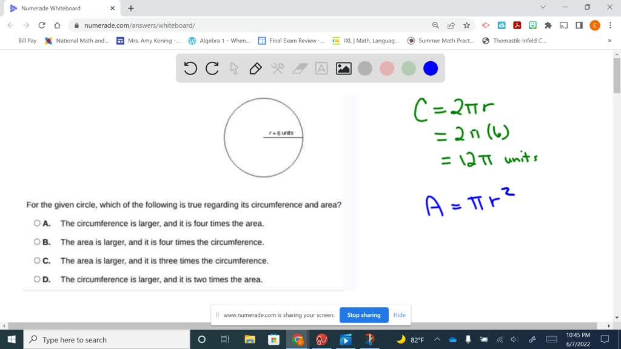
Task: Click the zoom magnifier icon in address bar
Action: click(435, 25)
